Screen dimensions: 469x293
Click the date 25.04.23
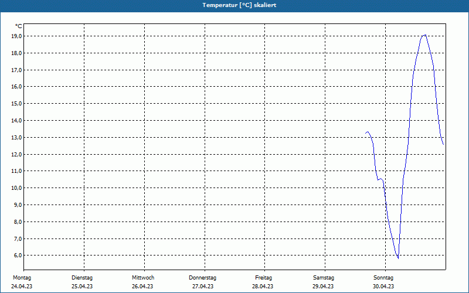(82, 287)
